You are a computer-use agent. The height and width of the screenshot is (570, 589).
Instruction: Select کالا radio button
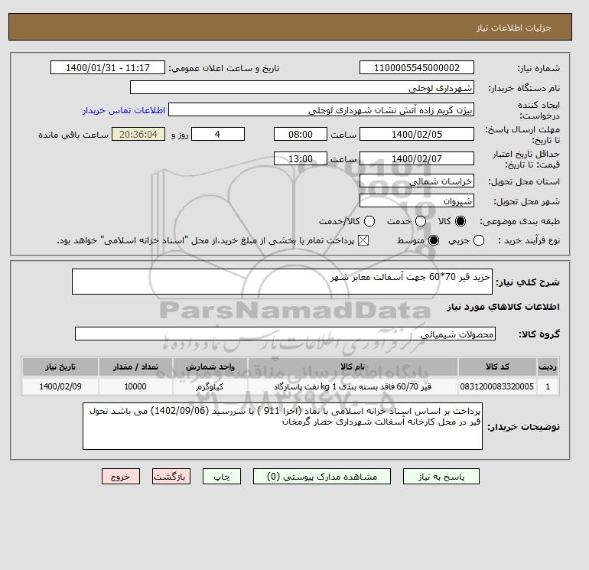[460, 221]
